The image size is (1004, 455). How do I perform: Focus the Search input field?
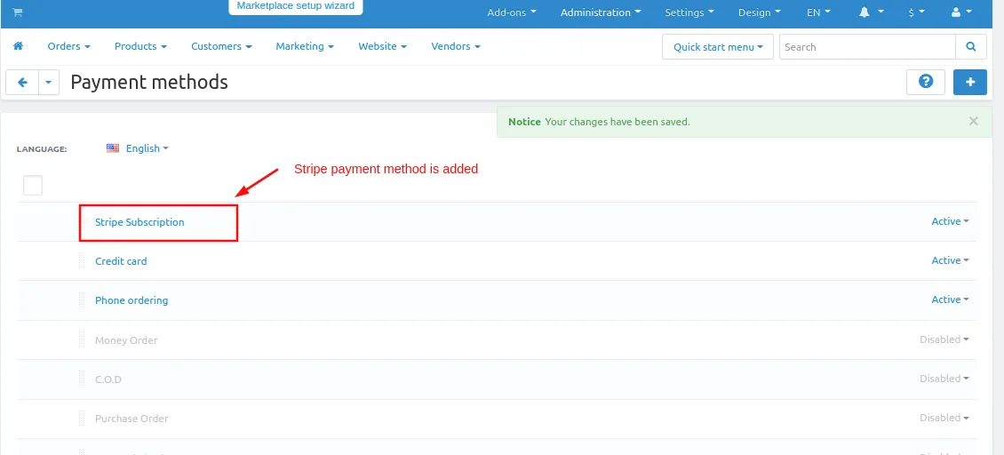tap(867, 47)
